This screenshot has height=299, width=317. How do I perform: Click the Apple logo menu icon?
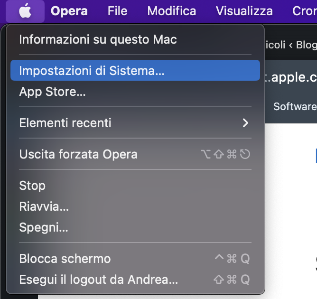point(25,11)
